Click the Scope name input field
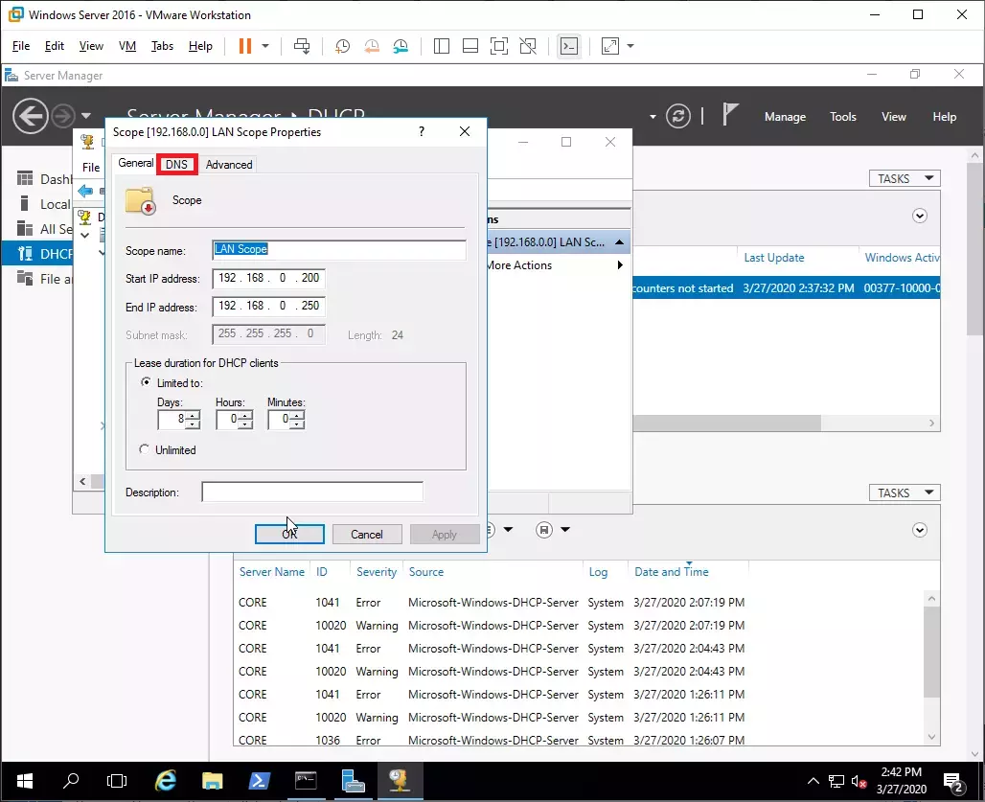985x802 pixels. (339, 249)
